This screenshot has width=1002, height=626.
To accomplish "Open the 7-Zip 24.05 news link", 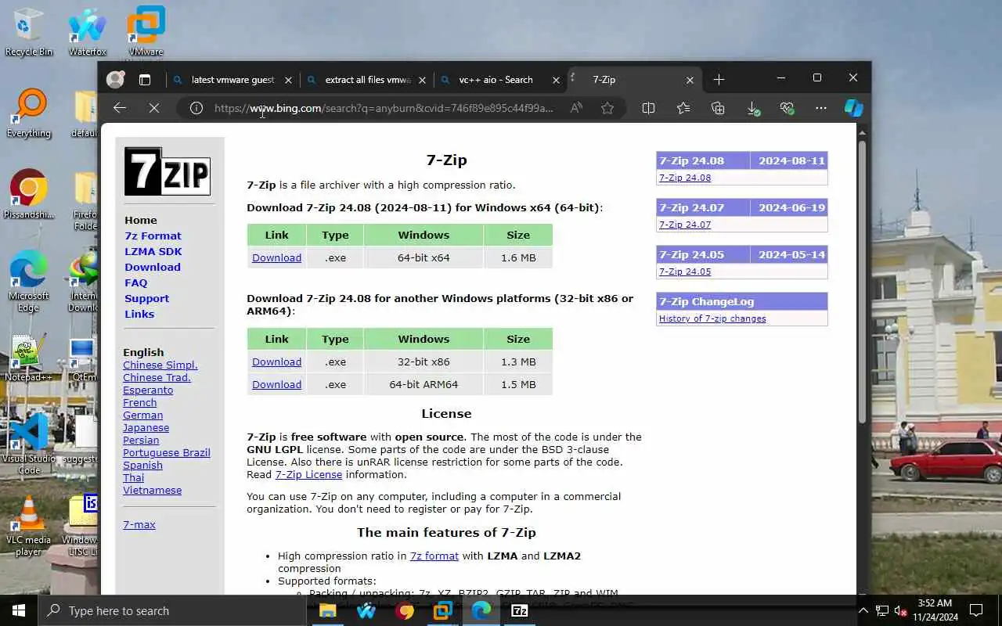I will (x=685, y=272).
